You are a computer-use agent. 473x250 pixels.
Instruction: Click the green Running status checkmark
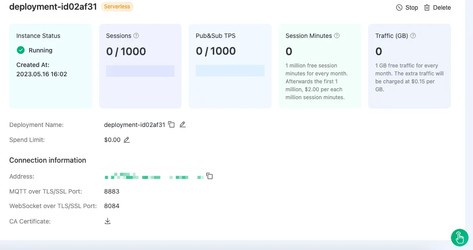click(x=20, y=50)
